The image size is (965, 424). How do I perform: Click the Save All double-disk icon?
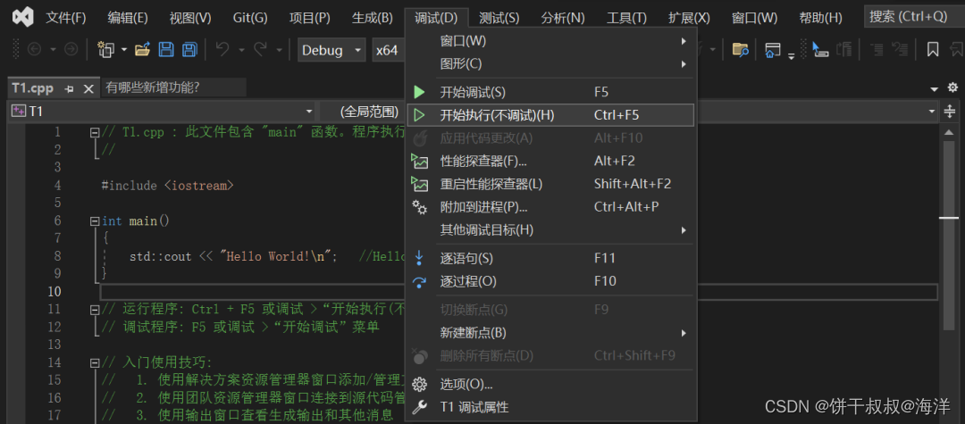[189, 49]
